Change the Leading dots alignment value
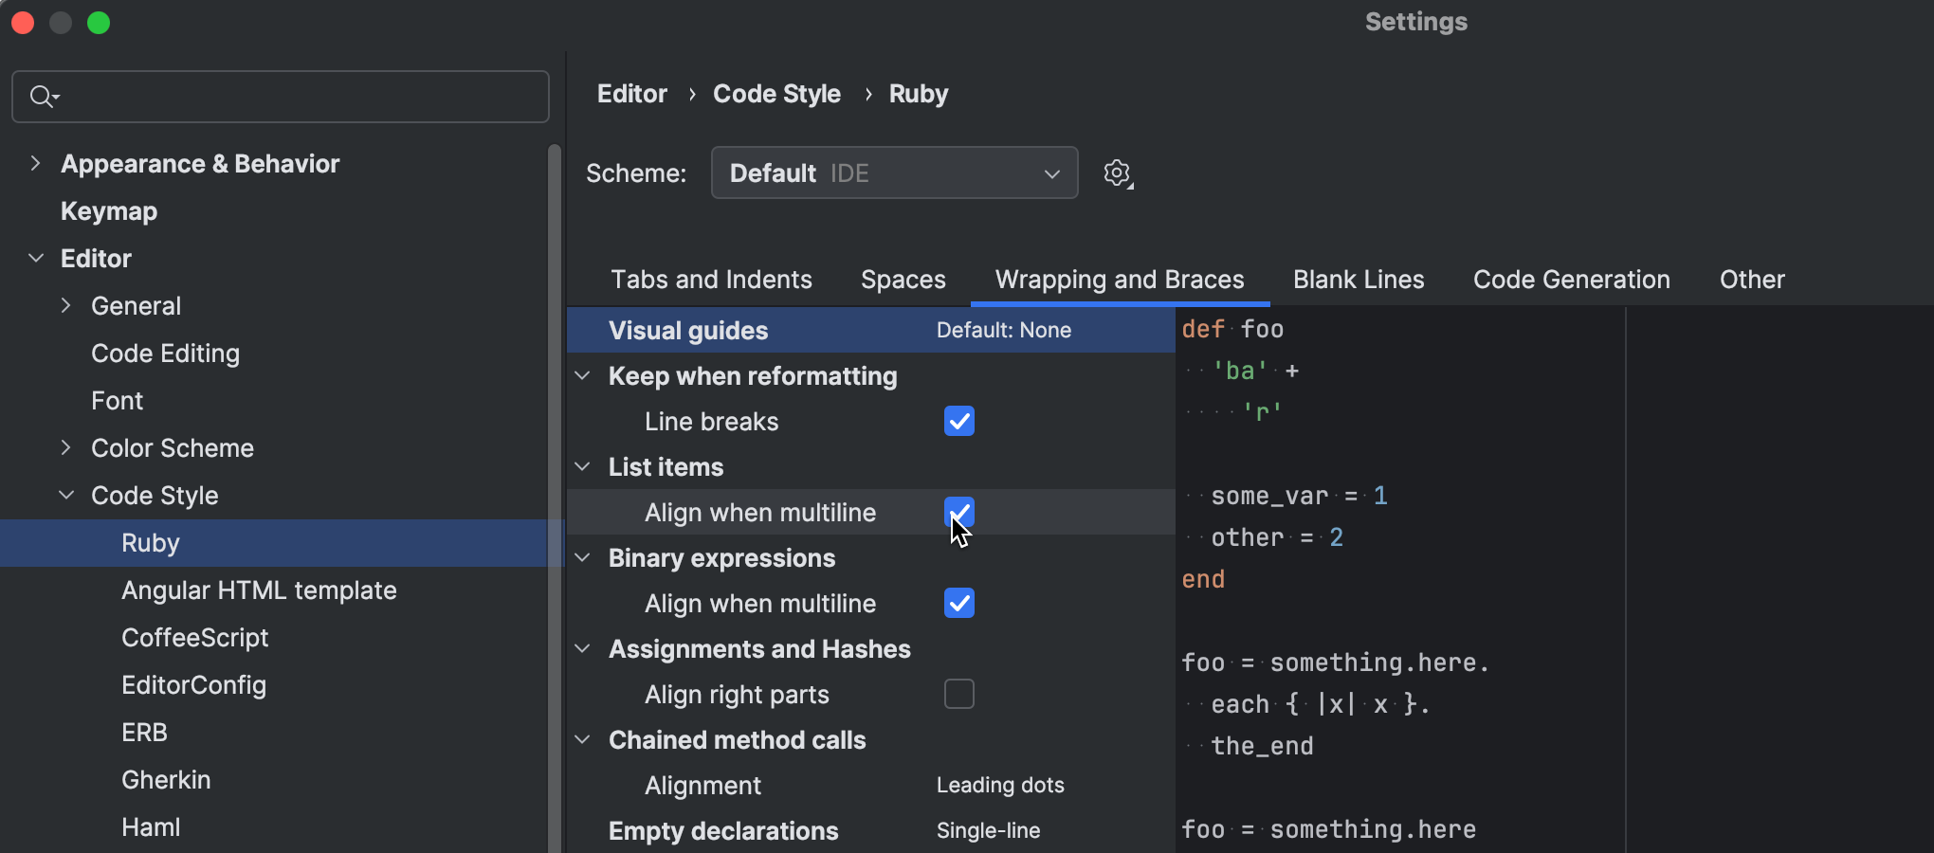This screenshot has width=1934, height=853. click(x=1000, y=786)
